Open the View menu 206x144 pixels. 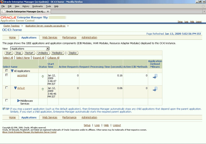(x=17, y=6)
